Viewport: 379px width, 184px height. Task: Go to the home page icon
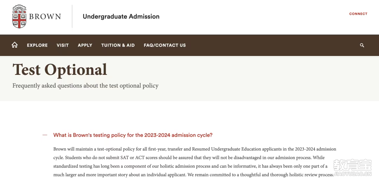pyautogui.click(x=15, y=45)
